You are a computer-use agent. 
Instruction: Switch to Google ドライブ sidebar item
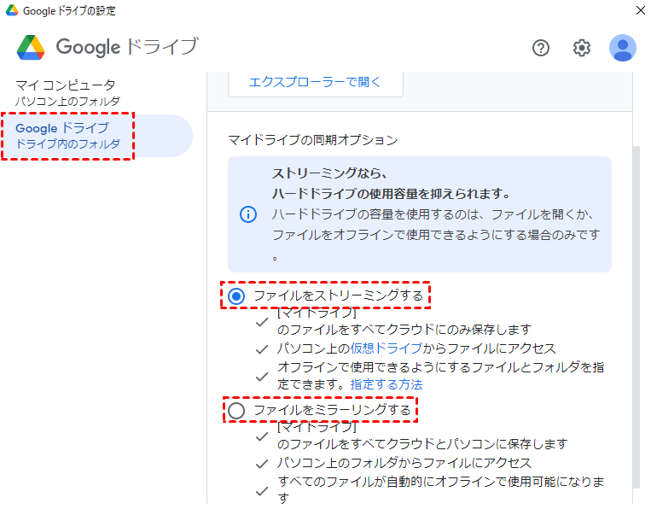point(96,136)
